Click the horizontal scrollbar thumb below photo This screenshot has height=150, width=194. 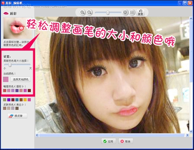[112, 135]
